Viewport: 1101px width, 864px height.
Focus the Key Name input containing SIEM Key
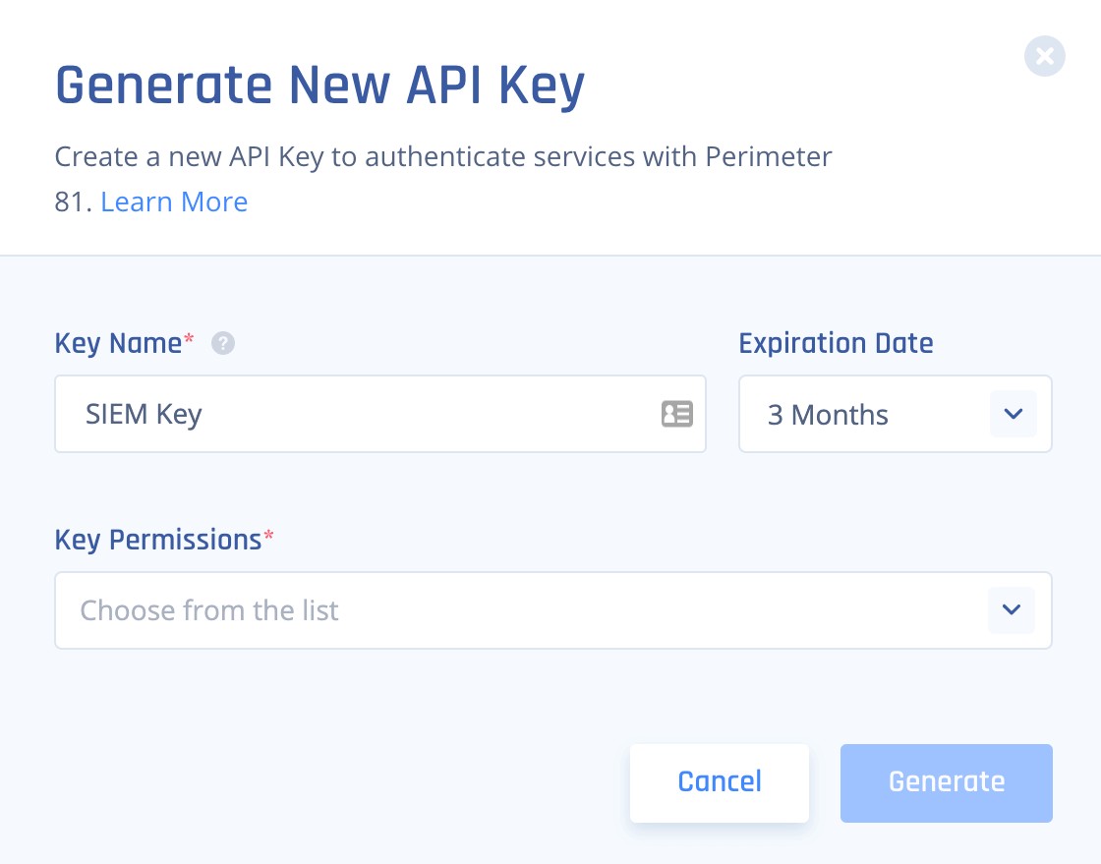(x=379, y=414)
